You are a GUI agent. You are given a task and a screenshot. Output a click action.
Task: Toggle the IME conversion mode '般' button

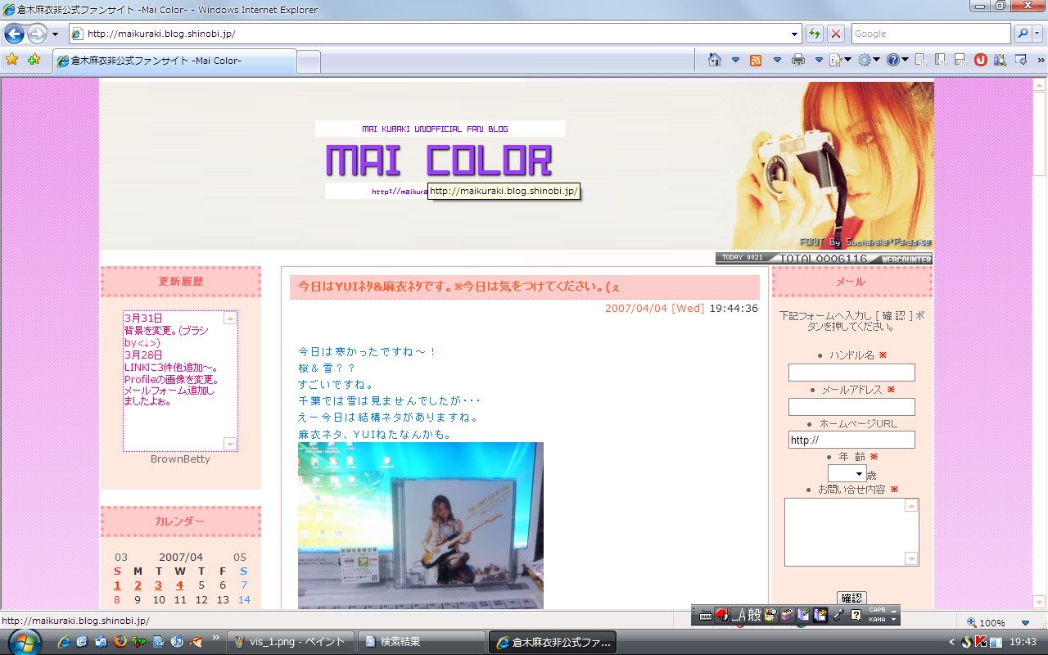pos(755,615)
